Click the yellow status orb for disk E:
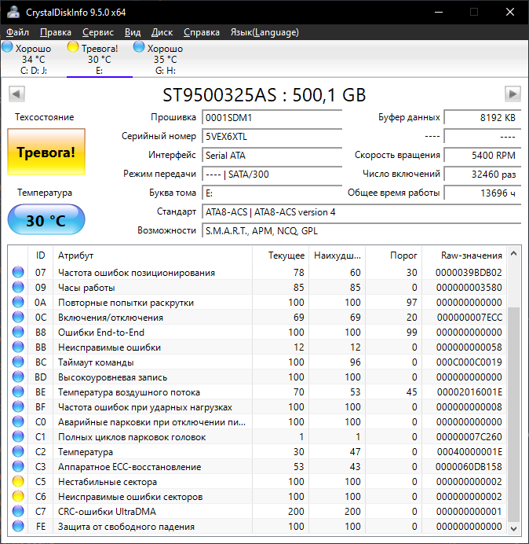This screenshot has height=544, width=529. coord(73,47)
